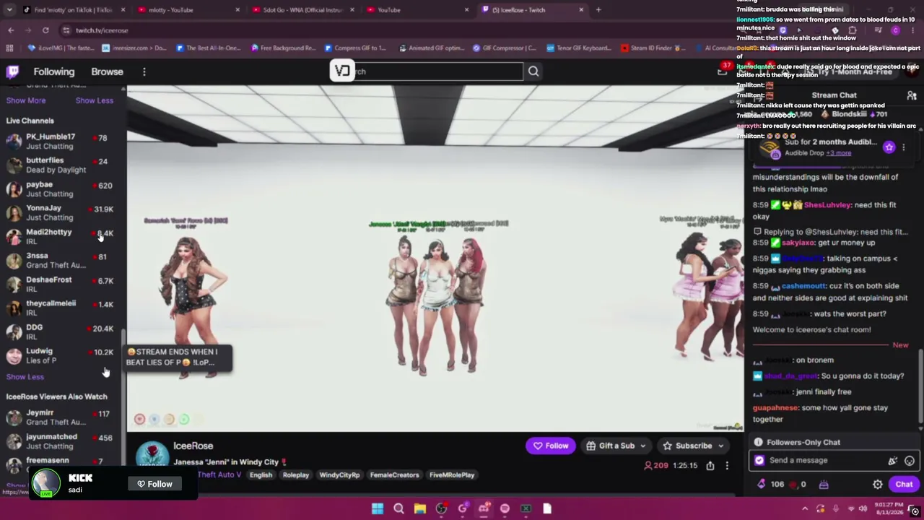Click Show More in followed channels
The height and width of the screenshot is (520, 924).
[x=26, y=100]
